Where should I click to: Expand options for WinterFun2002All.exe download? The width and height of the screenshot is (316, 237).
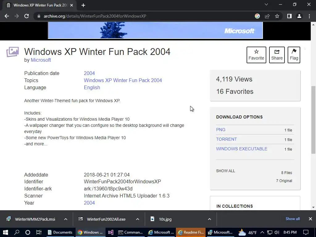tap(137, 219)
